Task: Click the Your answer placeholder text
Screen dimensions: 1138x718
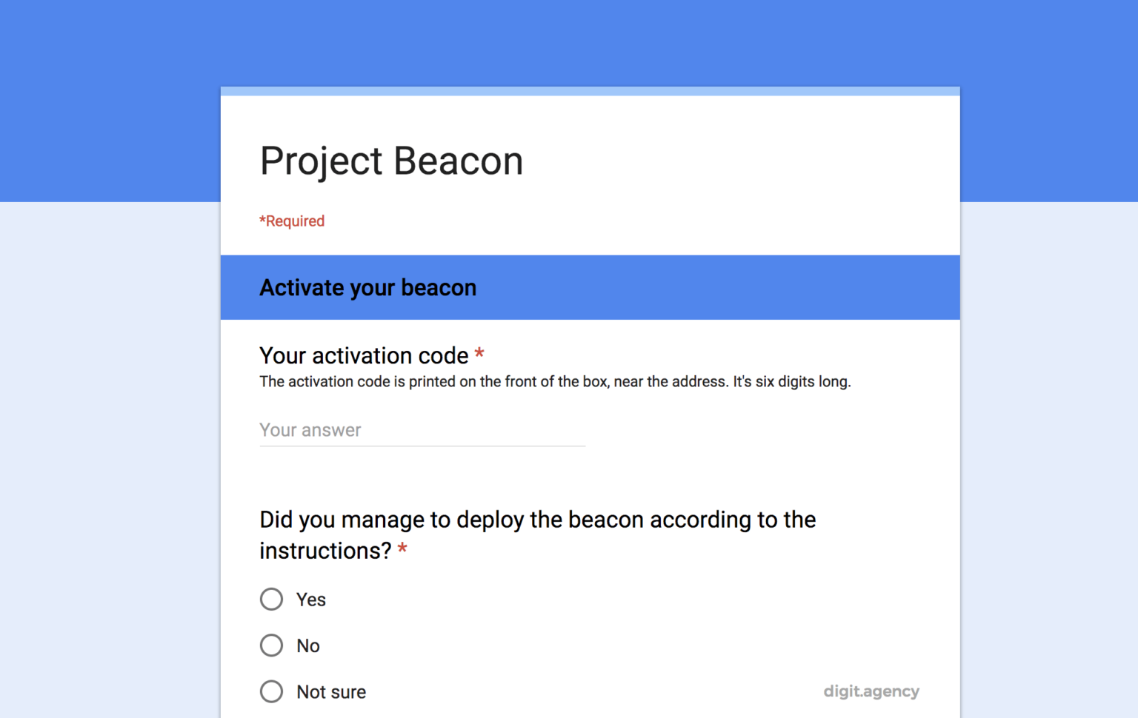Action: coord(310,430)
